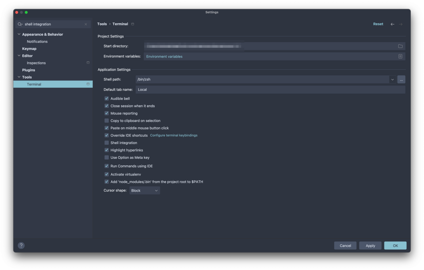Click the search magnifier icon
Viewport: 424px width, 270px height.
pyautogui.click(x=20, y=24)
